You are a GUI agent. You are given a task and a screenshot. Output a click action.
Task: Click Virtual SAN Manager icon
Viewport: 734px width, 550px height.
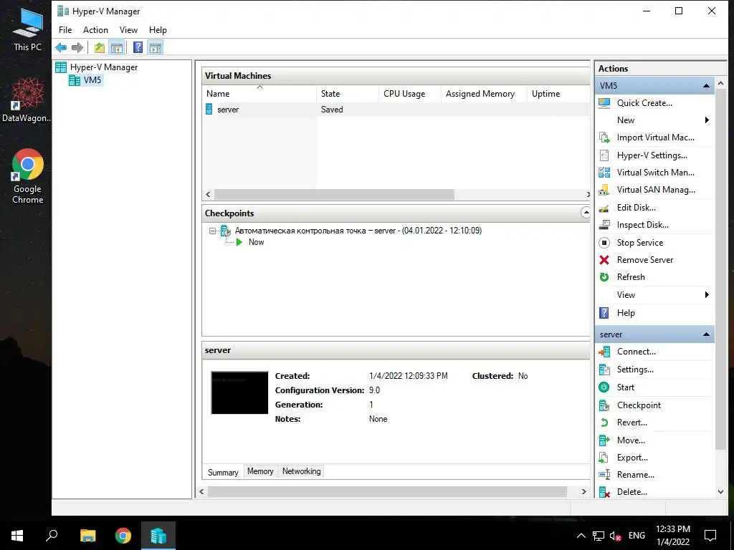pyautogui.click(x=604, y=190)
